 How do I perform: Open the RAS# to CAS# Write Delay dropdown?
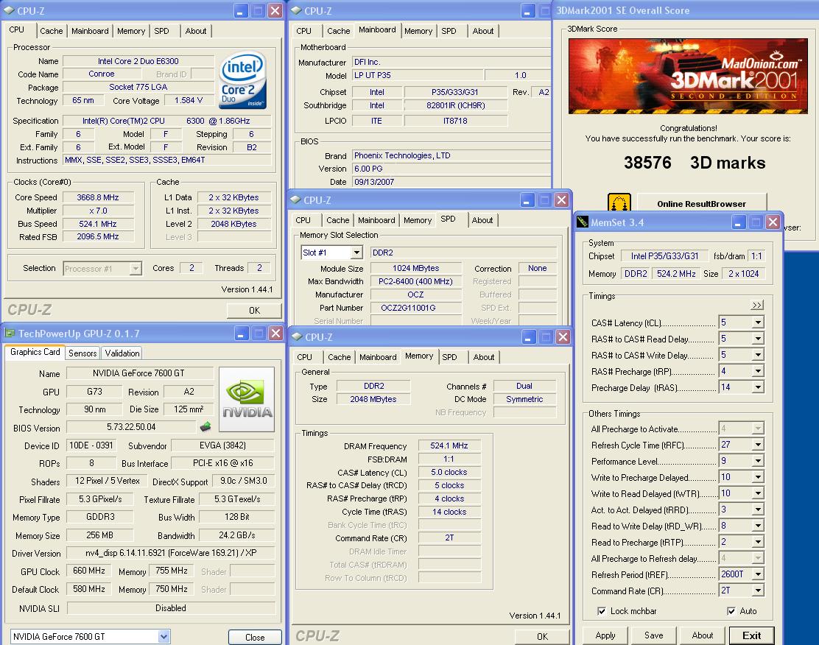pos(758,355)
